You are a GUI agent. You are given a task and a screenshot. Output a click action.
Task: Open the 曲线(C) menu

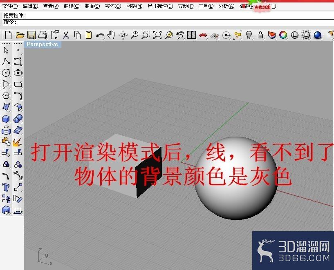pos(72,6)
